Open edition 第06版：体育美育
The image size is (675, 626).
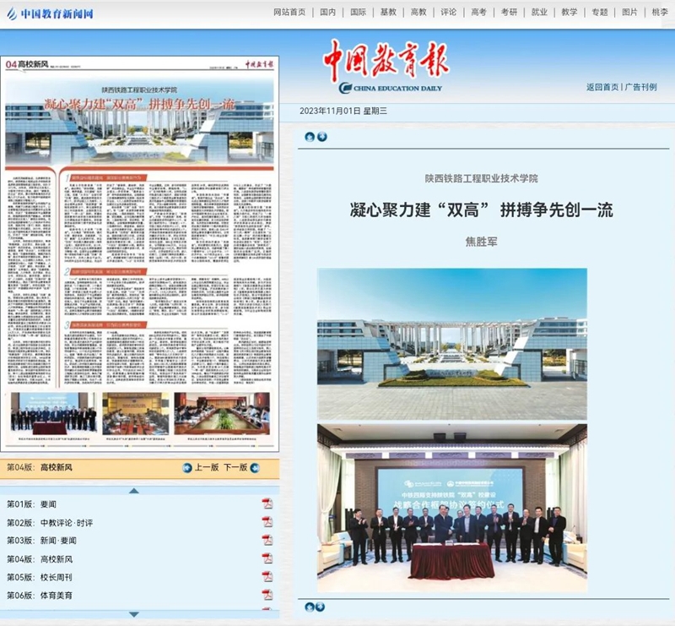[x=40, y=596]
